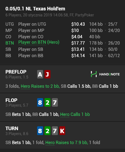Click the Ace hole card

tap(40, 74)
